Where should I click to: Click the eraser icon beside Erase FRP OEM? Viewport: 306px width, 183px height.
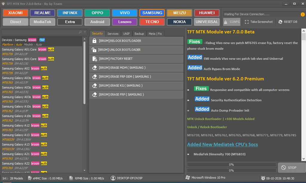coord(94,77)
